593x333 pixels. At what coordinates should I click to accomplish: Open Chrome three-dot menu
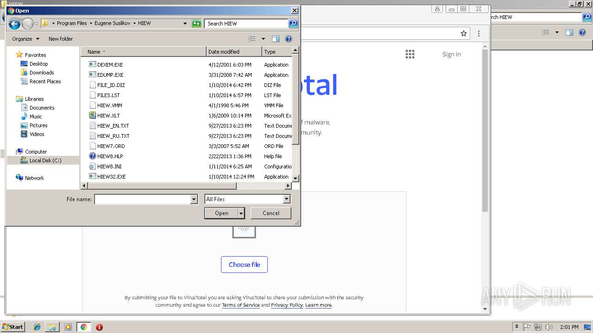(x=479, y=33)
